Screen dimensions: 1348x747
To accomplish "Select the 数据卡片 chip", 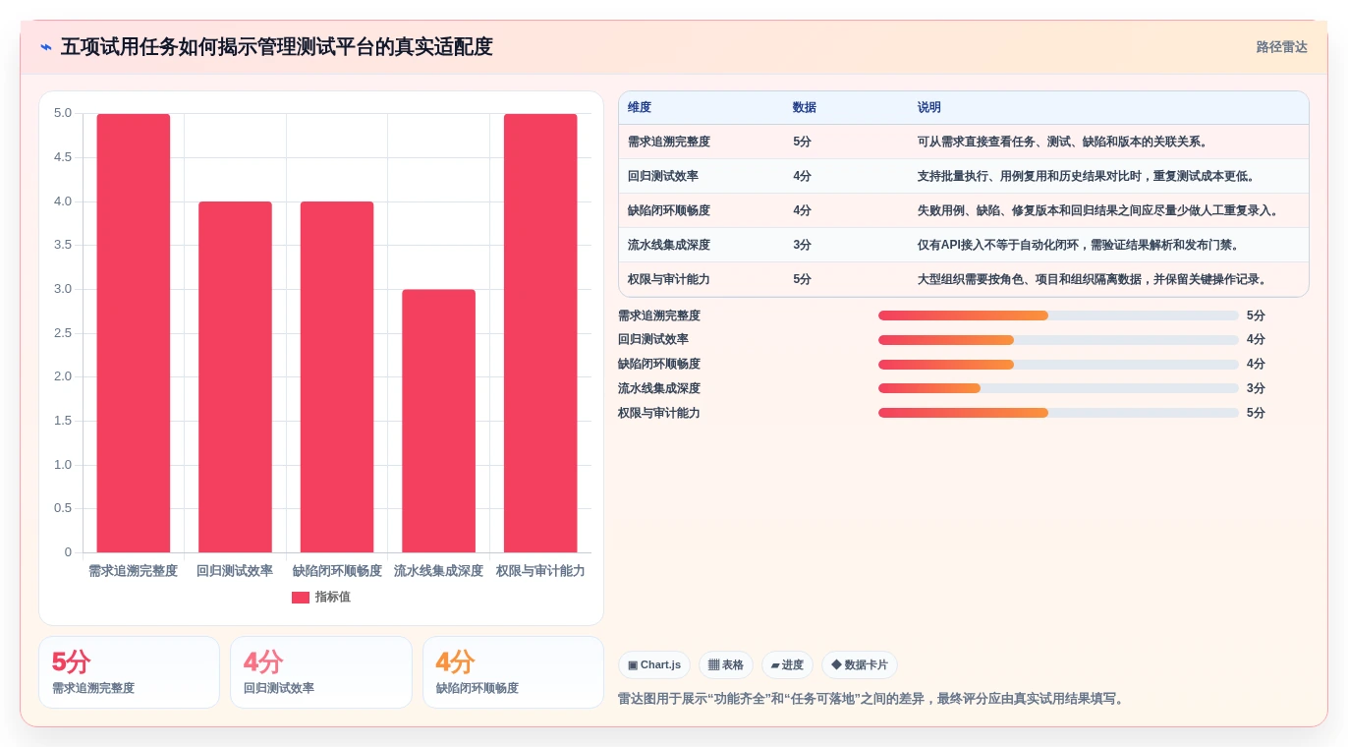I will pos(860,665).
